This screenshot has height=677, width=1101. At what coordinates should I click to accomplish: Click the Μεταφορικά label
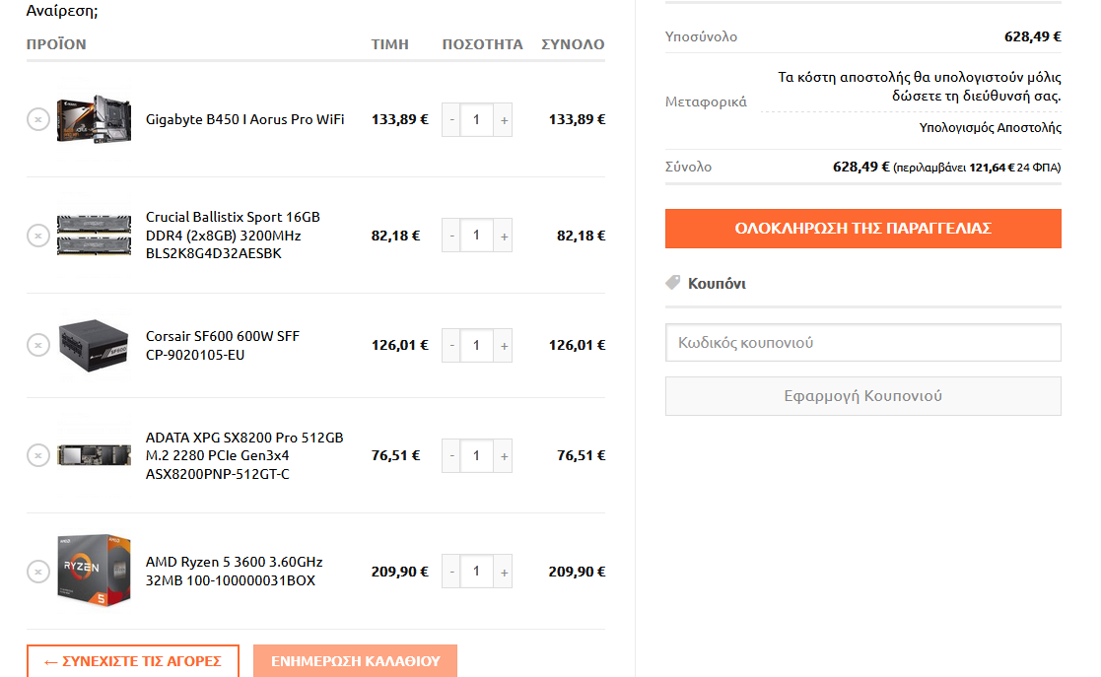click(x=706, y=102)
